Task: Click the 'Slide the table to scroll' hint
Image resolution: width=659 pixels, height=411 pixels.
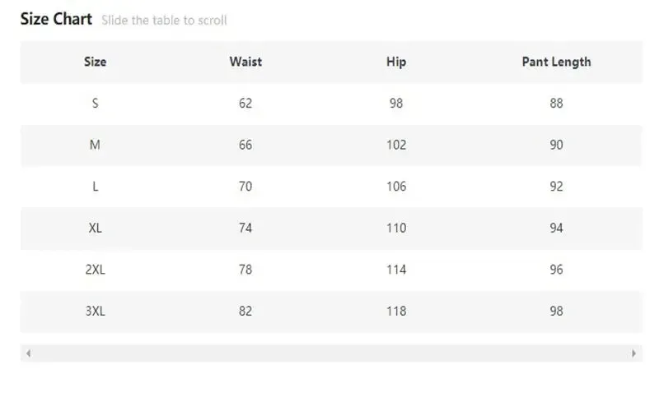Action: (164, 20)
